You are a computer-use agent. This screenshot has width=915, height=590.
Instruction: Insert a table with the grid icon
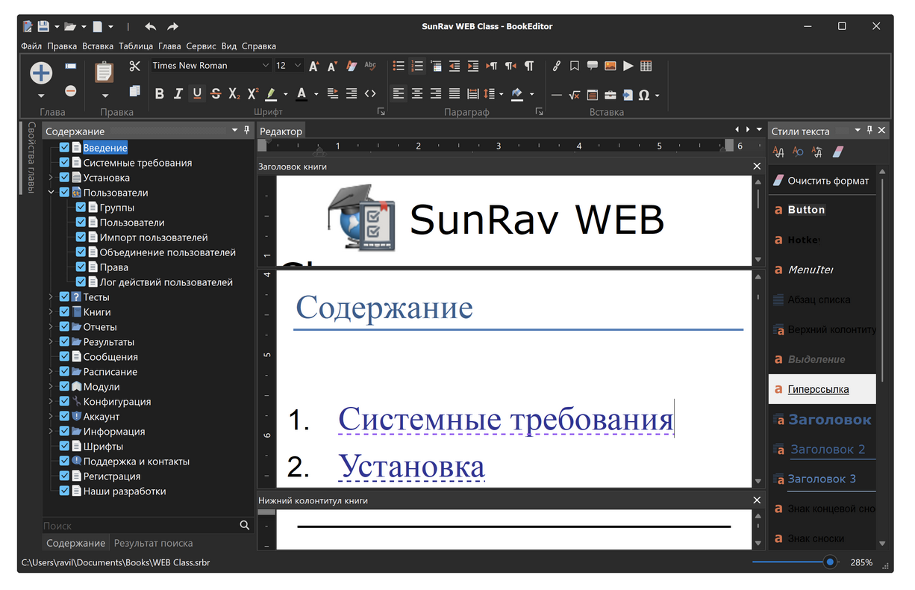pyautogui.click(x=646, y=66)
